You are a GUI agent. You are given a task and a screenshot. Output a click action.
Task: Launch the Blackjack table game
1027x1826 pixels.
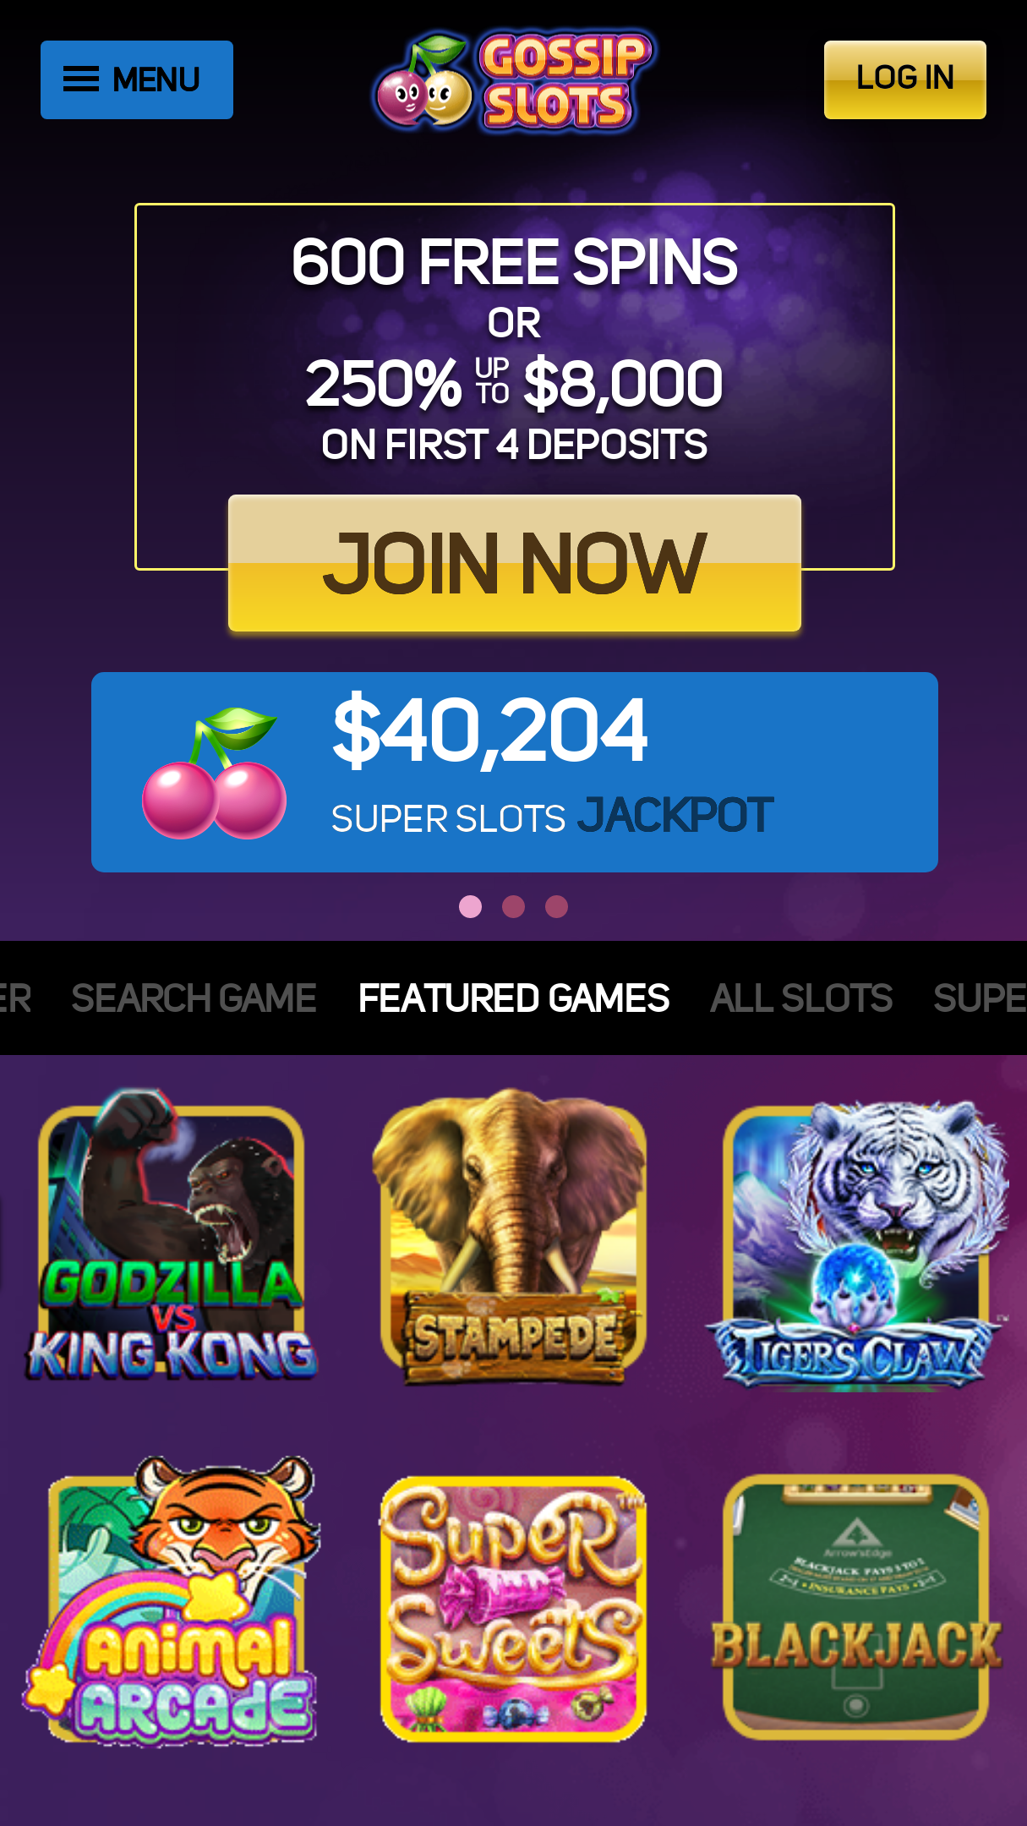pyautogui.click(x=855, y=1606)
